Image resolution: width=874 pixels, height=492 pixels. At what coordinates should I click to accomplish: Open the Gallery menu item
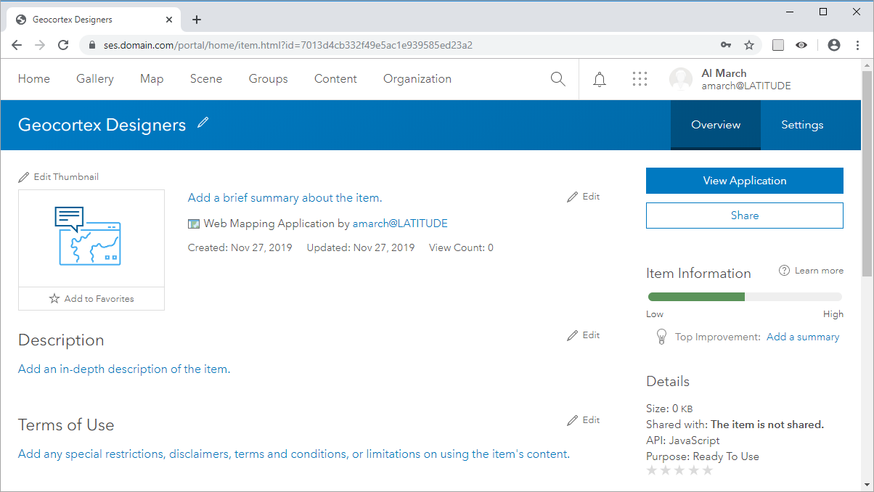pos(95,79)
